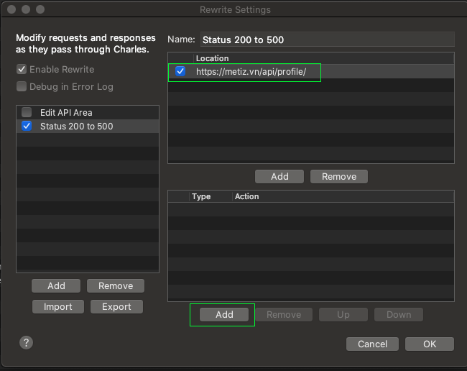Add a new rewrite set in left panel

coord(56,285)
